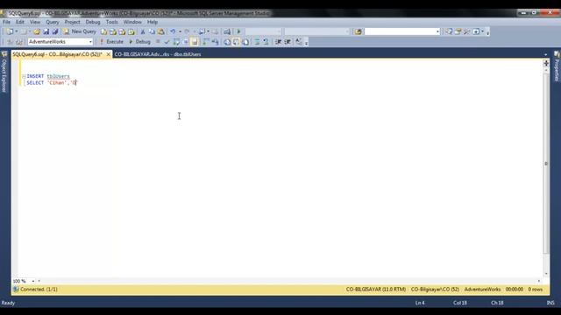
Task: Switch to Results to Grid
Action: (236, 42)
